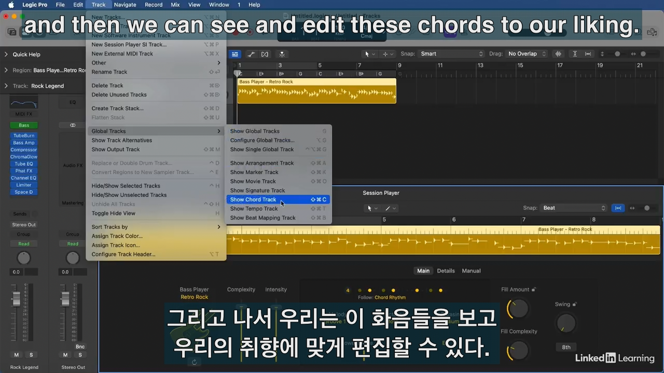664x373 pixels.
Task: Click Create Track Stack menu item
Action: pos(156,108)
